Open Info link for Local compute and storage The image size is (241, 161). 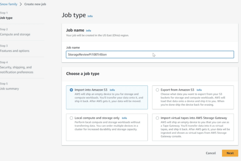pyautogui.click(x=124, y=118)
